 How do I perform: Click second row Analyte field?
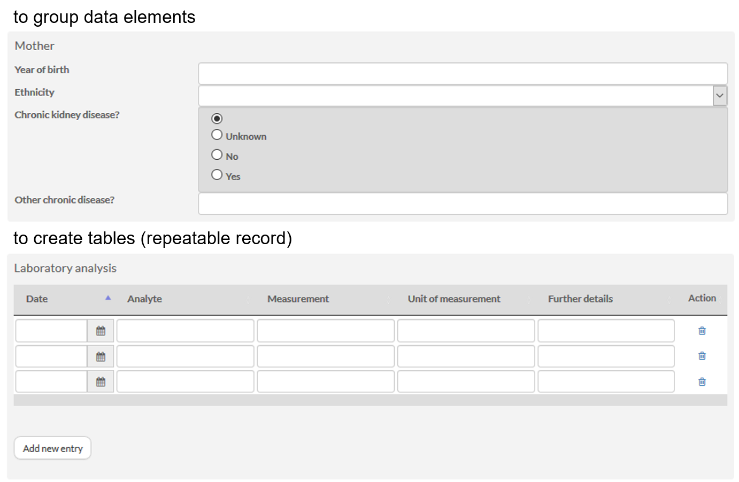tap(186, 356)
